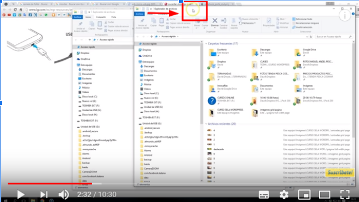Open front Explorer quick access toolbar dropdown
The height and width of the screenshot is (202, 359).
151,9
